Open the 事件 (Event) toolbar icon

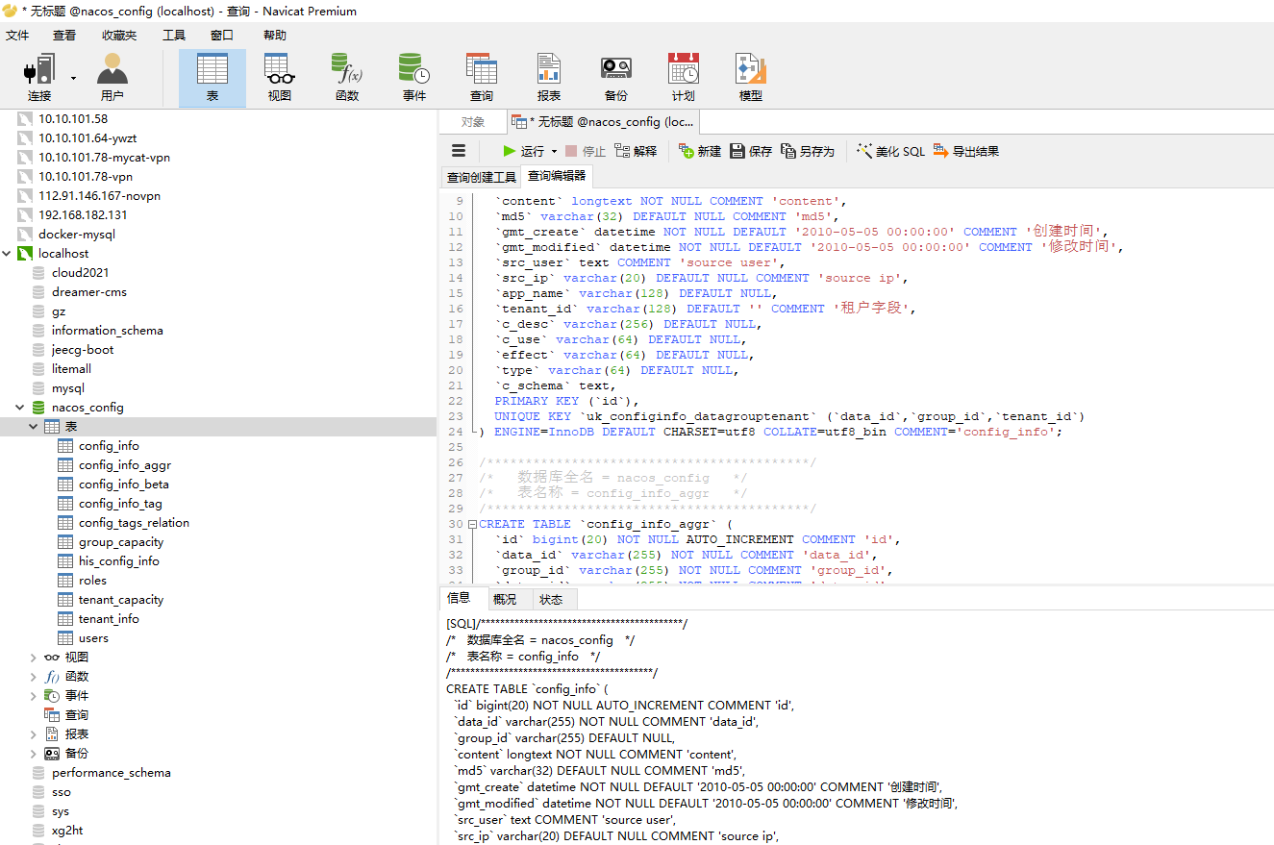414,78
